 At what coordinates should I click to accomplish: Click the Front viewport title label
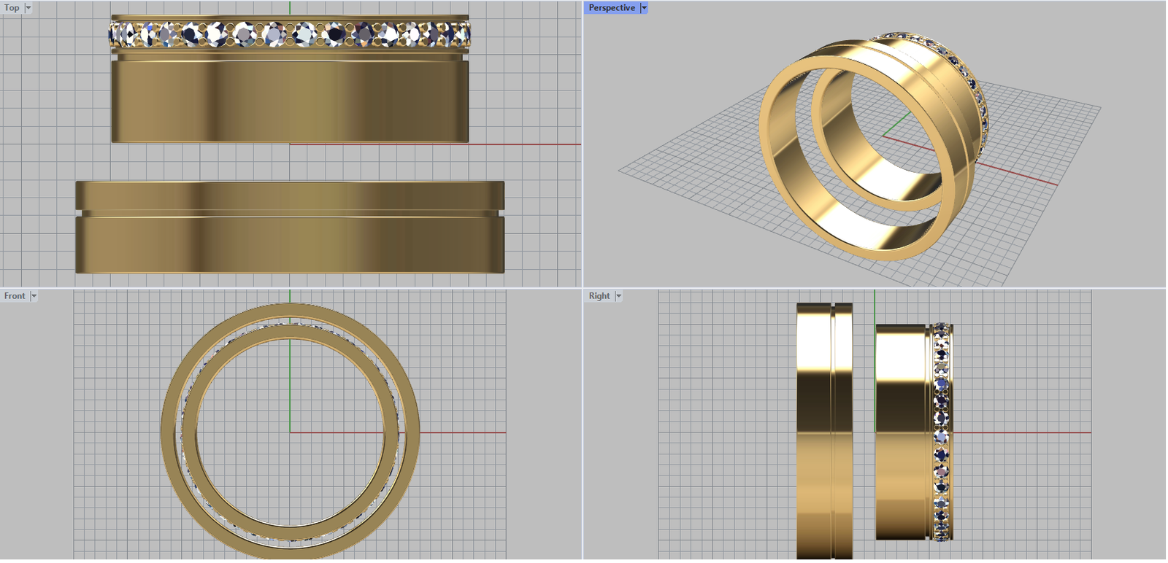(15, 296)
